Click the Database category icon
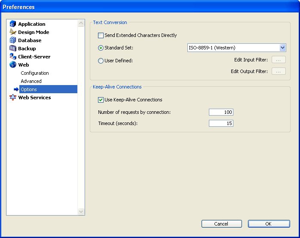Viewport: 300px width, 238px height. coord(13,40)
